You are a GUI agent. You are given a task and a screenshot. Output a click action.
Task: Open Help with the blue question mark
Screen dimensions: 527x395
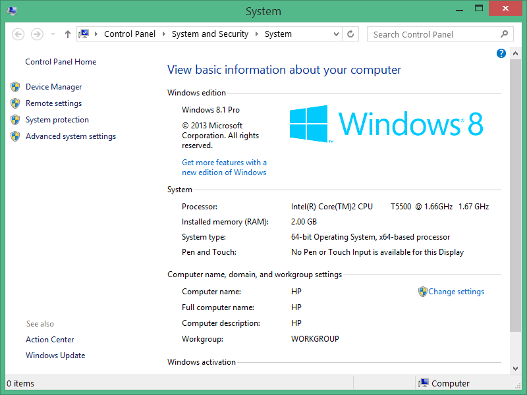[501, 53]
